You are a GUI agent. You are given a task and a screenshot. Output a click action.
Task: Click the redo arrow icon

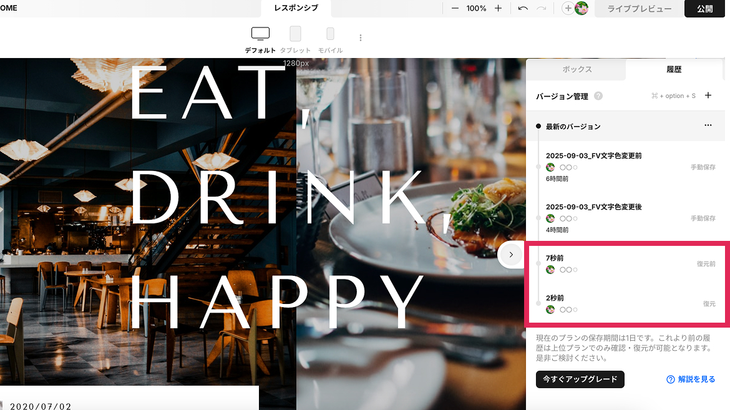[x=541, y=9]
